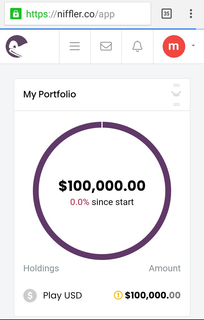Show notifications via bell icon
204x320 pixels.
pos(137,46)
